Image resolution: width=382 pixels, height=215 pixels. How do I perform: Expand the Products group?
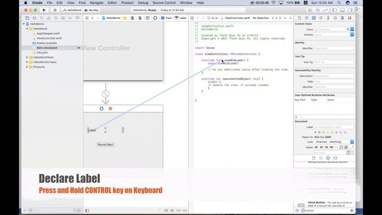pyautogui.click(x=27, y=67)
